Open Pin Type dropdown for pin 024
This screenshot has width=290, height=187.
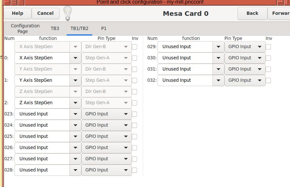tap(106, 125)
